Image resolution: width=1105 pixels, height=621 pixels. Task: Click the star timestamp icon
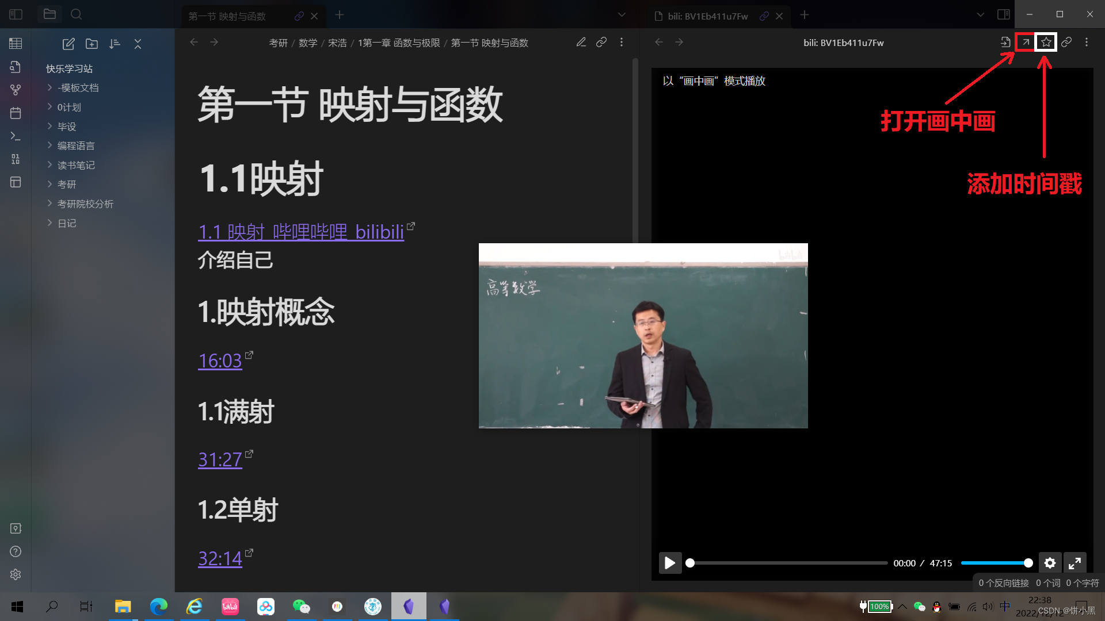pos(1046,42)
